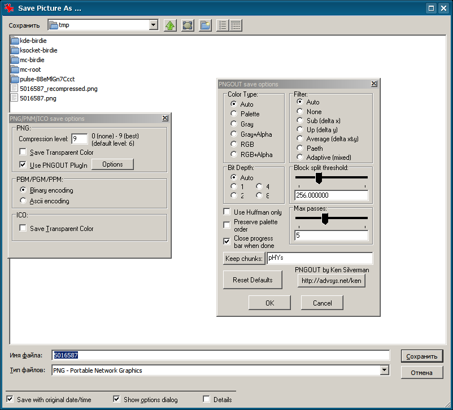
Task: Click the Keep chunks text field
Action: (319, 258)
